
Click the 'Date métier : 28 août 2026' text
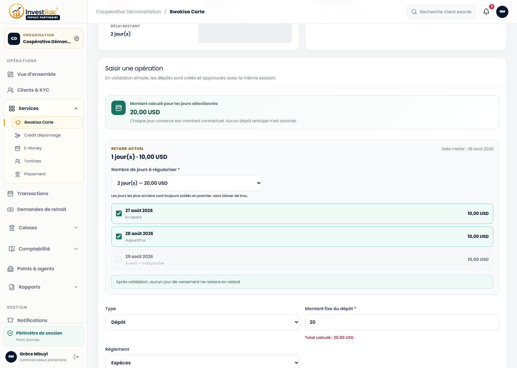coord(467,149)
